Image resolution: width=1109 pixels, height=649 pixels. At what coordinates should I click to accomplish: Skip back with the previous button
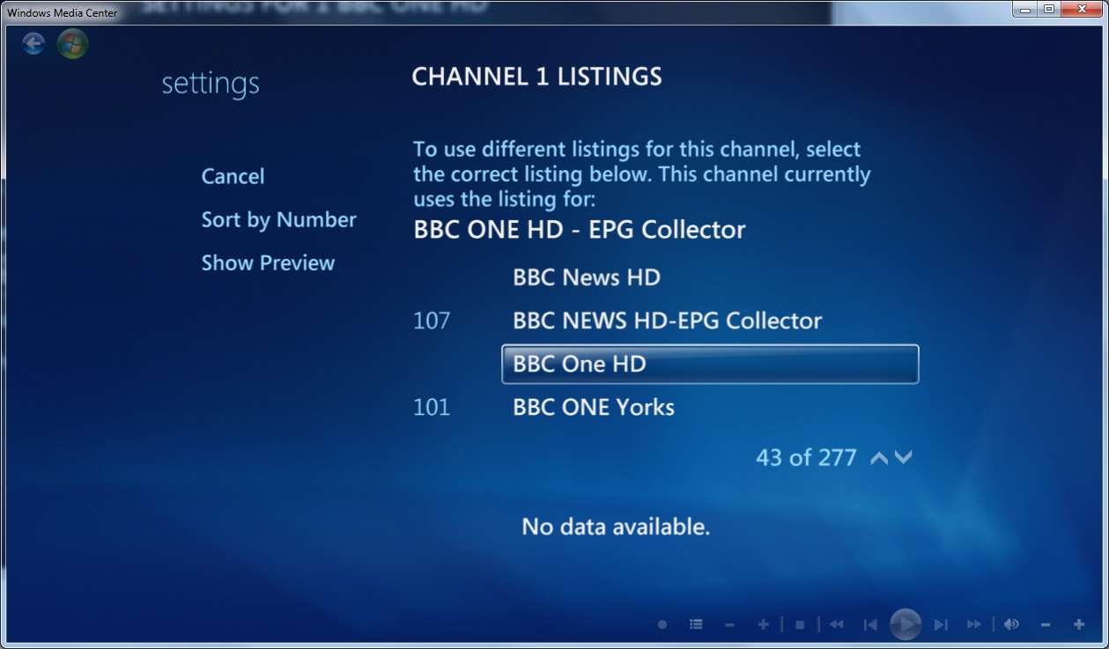coord(870,624)
